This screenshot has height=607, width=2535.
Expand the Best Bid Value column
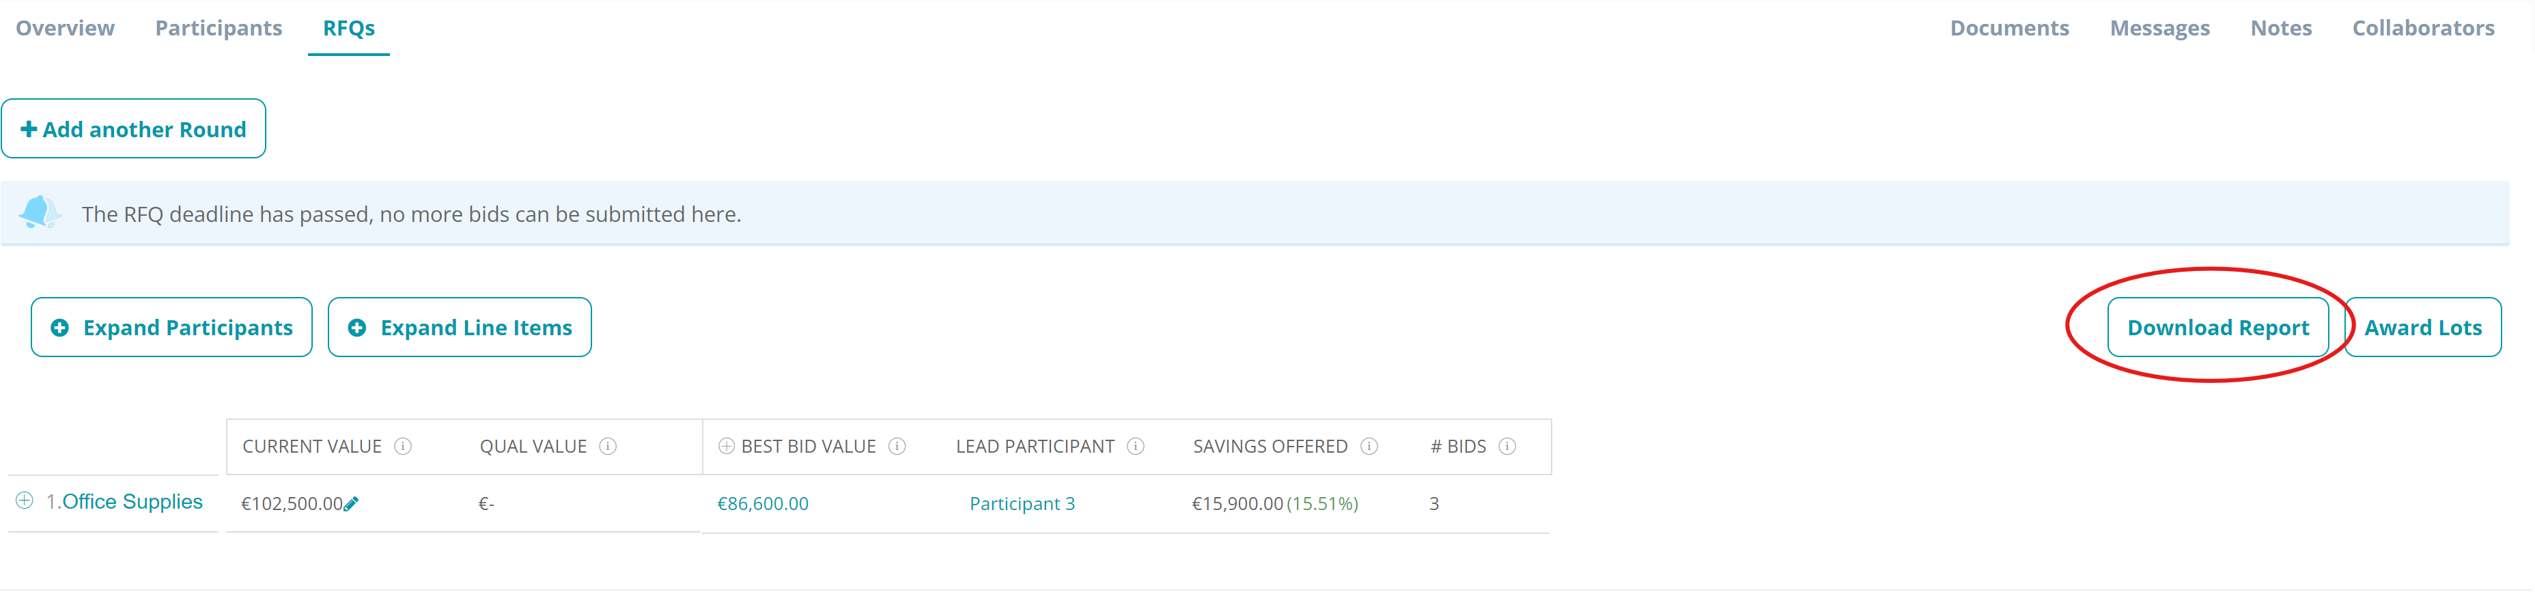coord(726,447)
